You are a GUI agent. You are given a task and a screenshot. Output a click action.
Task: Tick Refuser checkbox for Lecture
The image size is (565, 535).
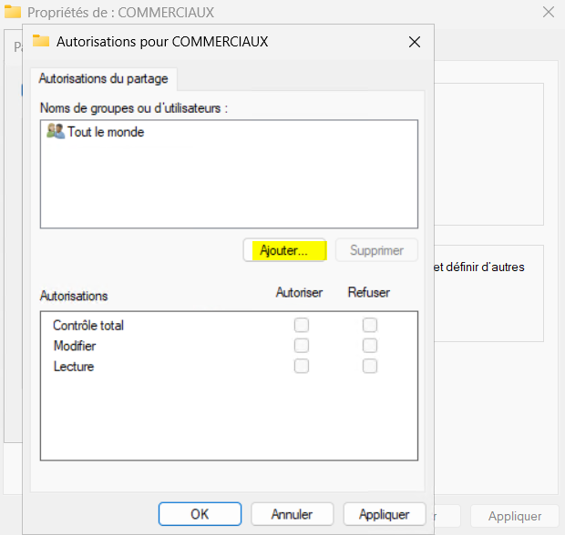tap(370, 366)
